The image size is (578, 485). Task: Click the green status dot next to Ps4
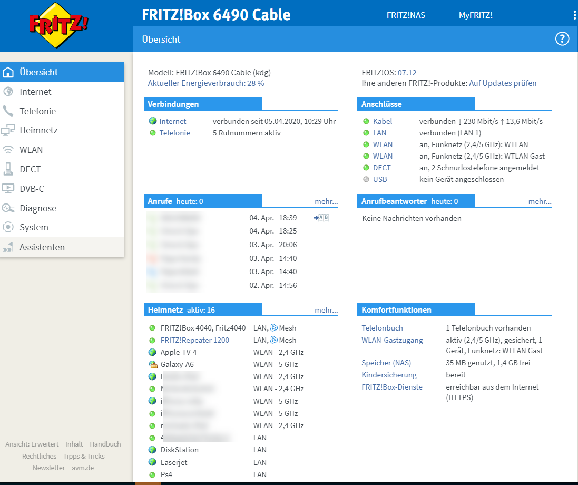pyautogui.click(x=152, y=474)
